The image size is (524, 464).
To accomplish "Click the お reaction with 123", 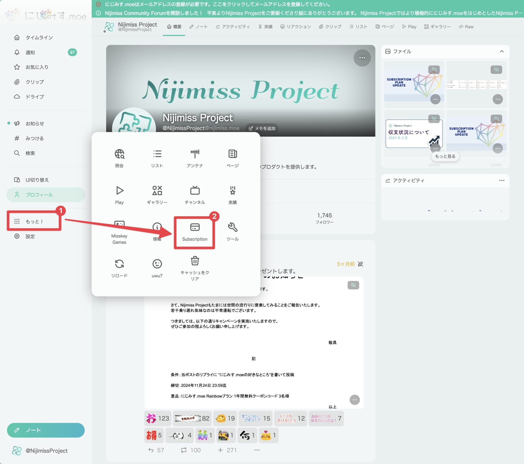I will (x=158, y=418).
